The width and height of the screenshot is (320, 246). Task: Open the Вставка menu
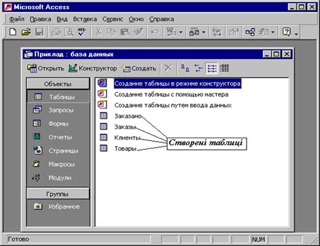coord(85,19)
